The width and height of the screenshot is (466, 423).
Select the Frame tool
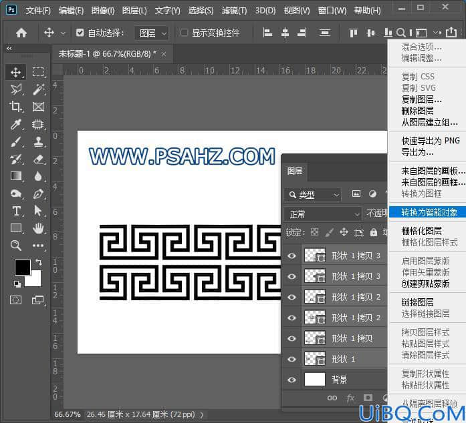pyautogui.click(x=38, y=107)
